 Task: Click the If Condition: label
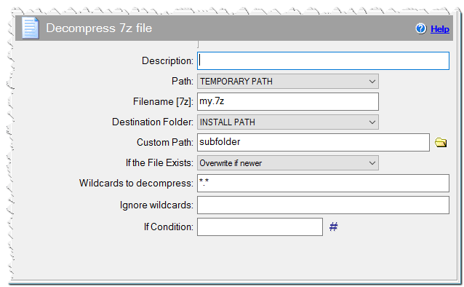point(169,227)
